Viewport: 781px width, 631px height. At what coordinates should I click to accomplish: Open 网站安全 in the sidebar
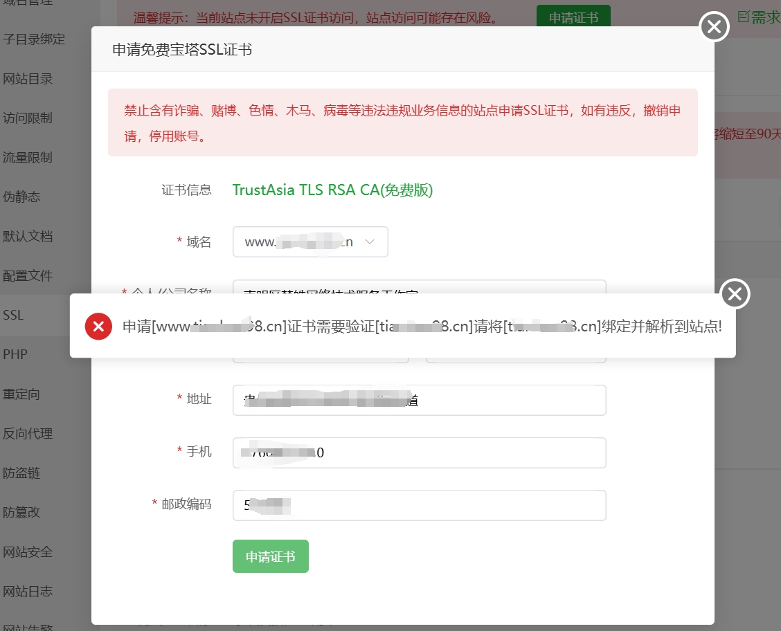click(x=28, y=551)
